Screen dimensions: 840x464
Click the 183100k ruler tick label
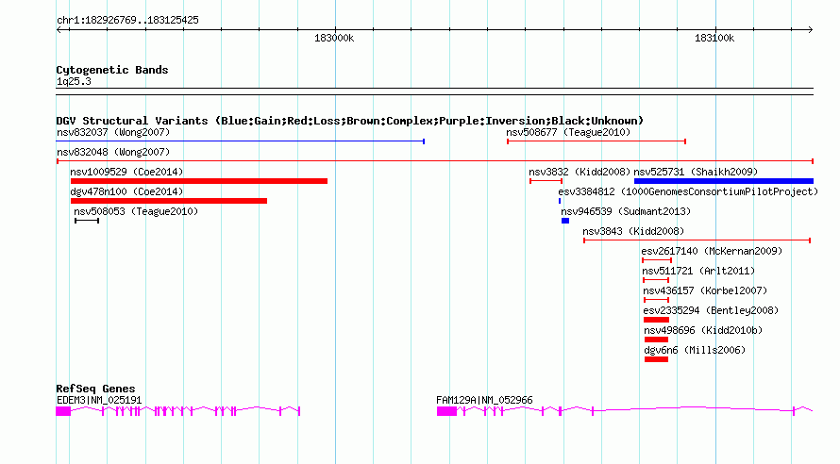[x=714, y=39]
